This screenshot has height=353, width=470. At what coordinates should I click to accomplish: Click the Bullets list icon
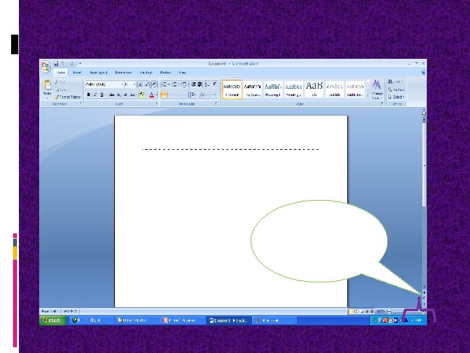[x=165, y=84]
